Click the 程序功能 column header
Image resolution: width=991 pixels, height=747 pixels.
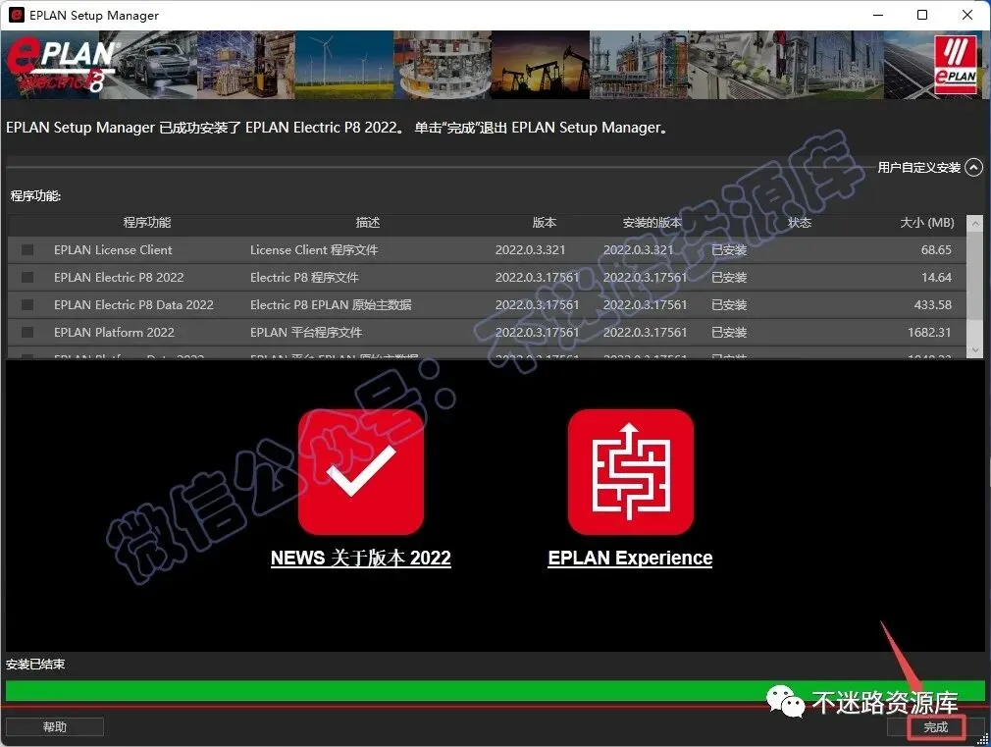coord(146,223)
